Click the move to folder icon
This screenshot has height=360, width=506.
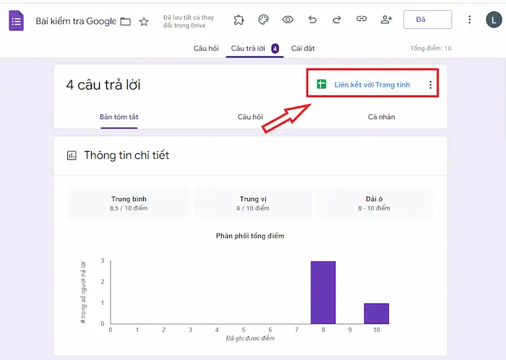coord(126,21)
